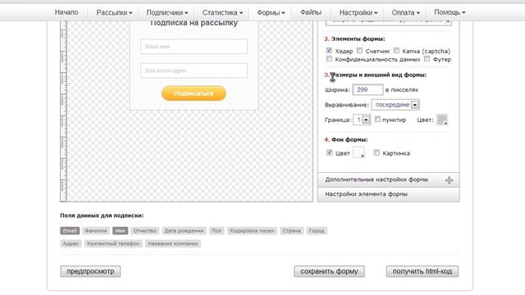Open the Формы dropdown menu
The width and height of the screenshot is (525, 295).
[x=271, y=13]
